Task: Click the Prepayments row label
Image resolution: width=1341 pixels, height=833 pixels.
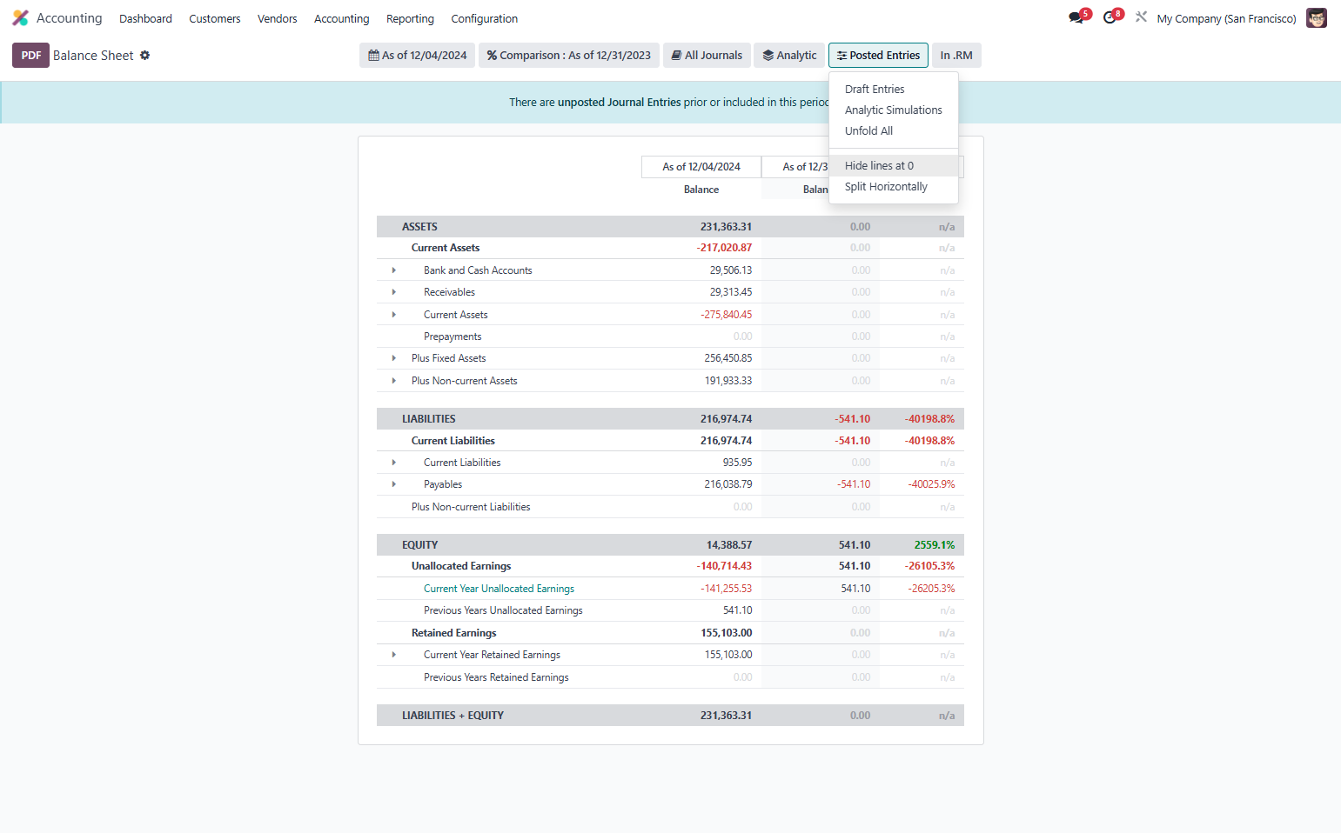Action: (453, 337)
